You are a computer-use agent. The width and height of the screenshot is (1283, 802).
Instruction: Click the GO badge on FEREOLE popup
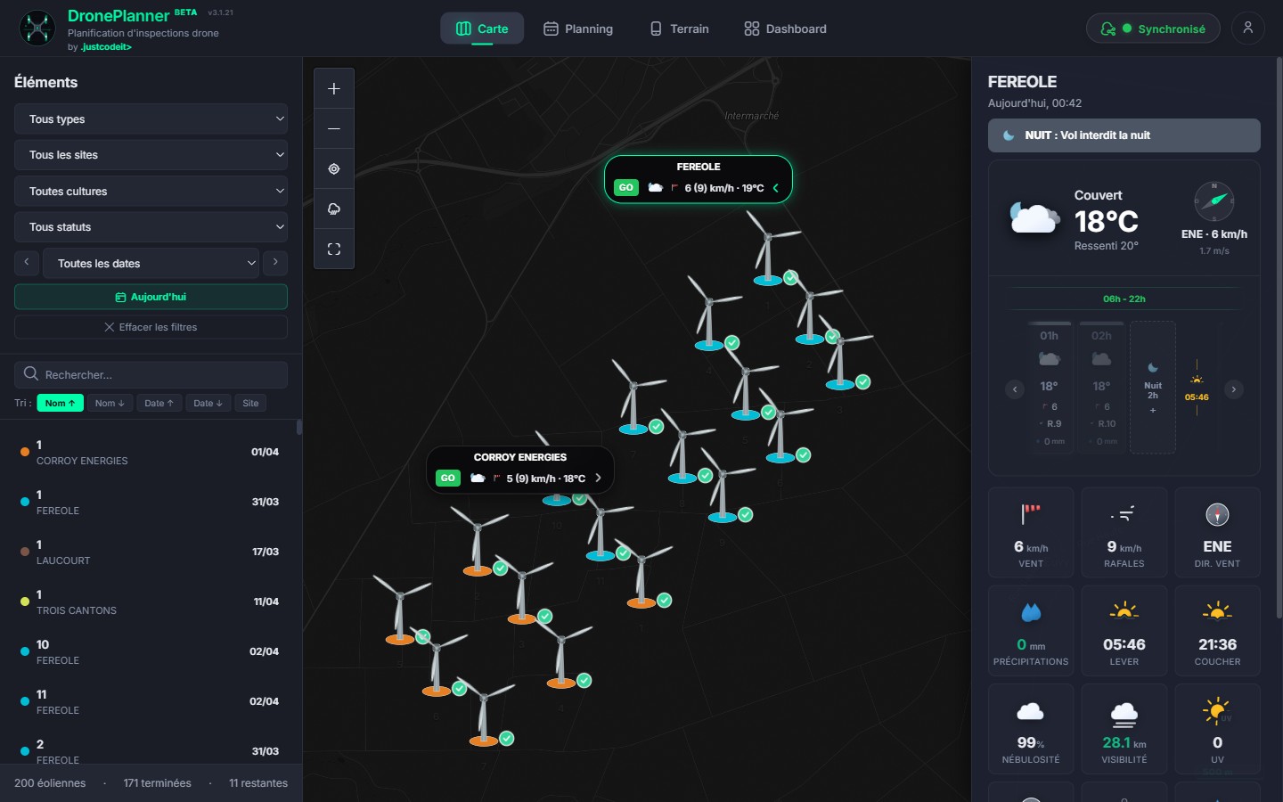pyautogui.click(x=626, y=188)
